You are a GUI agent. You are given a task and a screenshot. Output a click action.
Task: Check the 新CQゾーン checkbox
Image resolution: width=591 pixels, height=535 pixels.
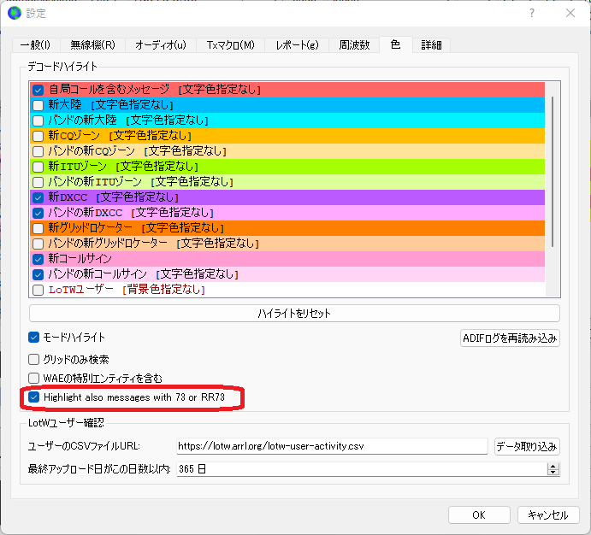[x=38, y=136]
